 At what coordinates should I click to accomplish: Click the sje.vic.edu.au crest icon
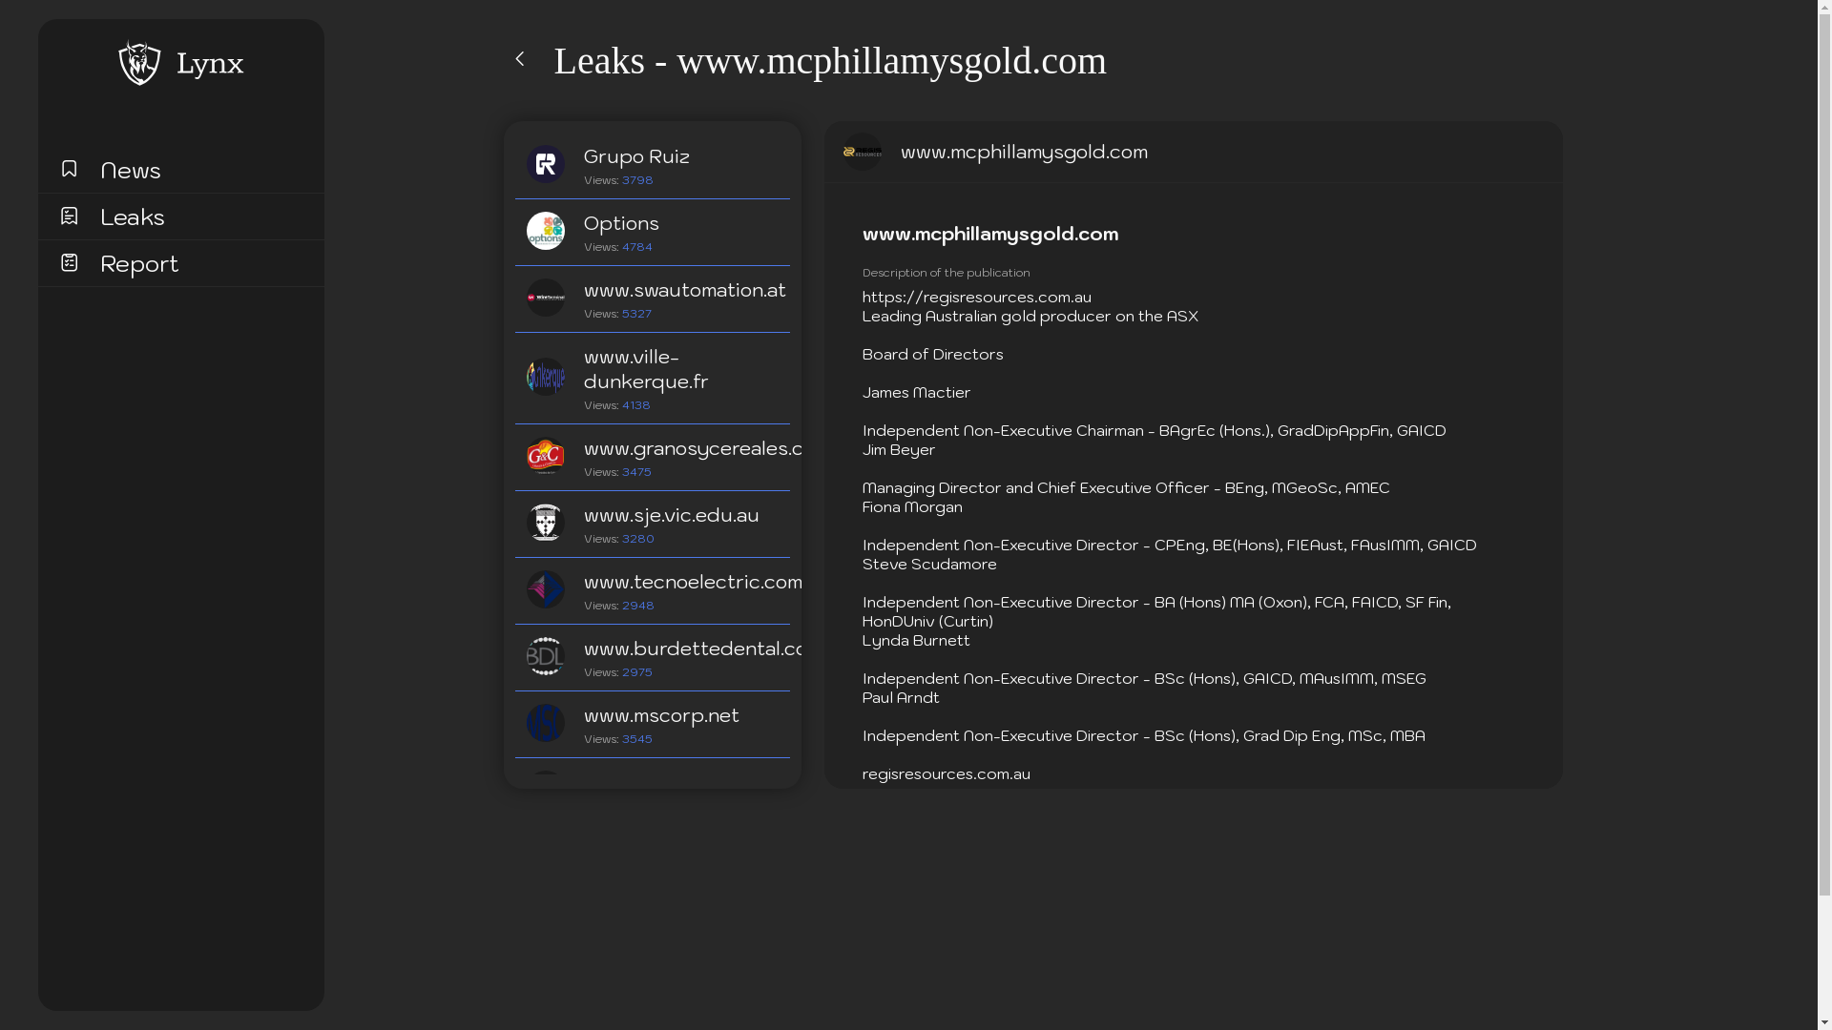[546, 523]
